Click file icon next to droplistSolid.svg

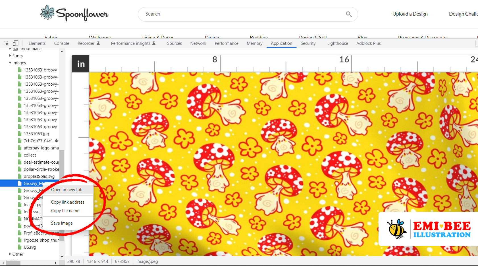click(20, 176)
